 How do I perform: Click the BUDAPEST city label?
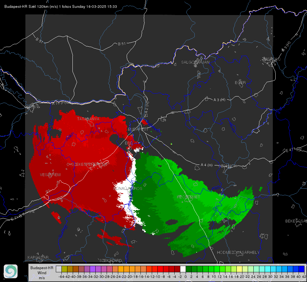(138, 129)
